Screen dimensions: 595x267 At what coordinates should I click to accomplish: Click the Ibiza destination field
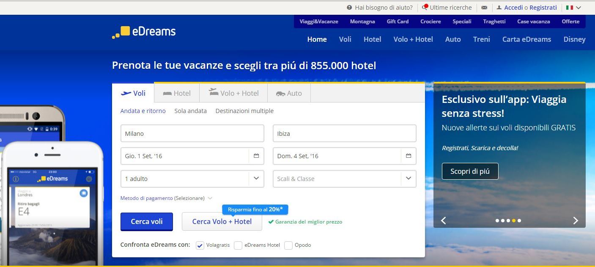point(345,133)
